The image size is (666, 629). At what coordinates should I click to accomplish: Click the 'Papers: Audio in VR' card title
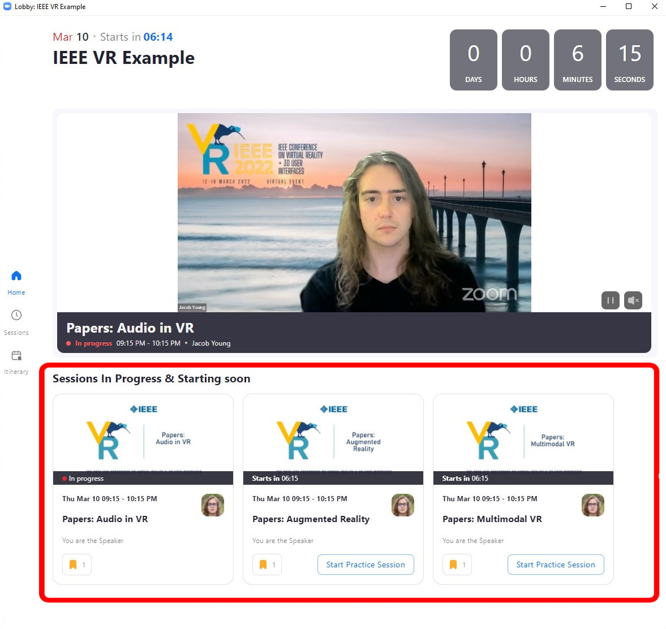105,519
